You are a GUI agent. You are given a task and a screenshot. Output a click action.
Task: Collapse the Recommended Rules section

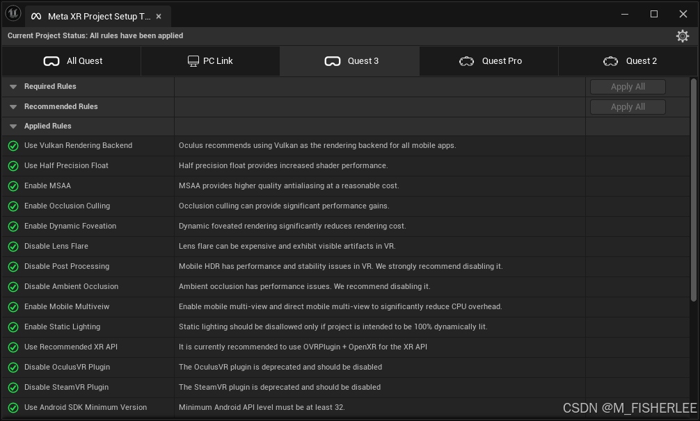[x=13, y=107]
